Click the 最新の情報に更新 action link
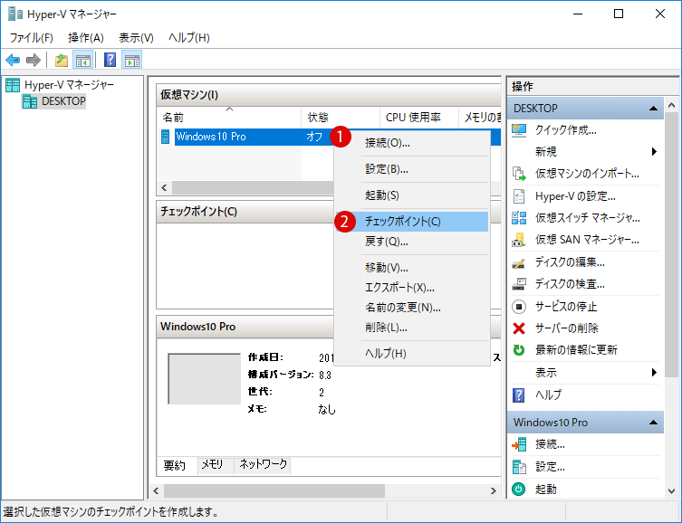The width and height of the screenshot is (682, 523). tap(576, 350)
